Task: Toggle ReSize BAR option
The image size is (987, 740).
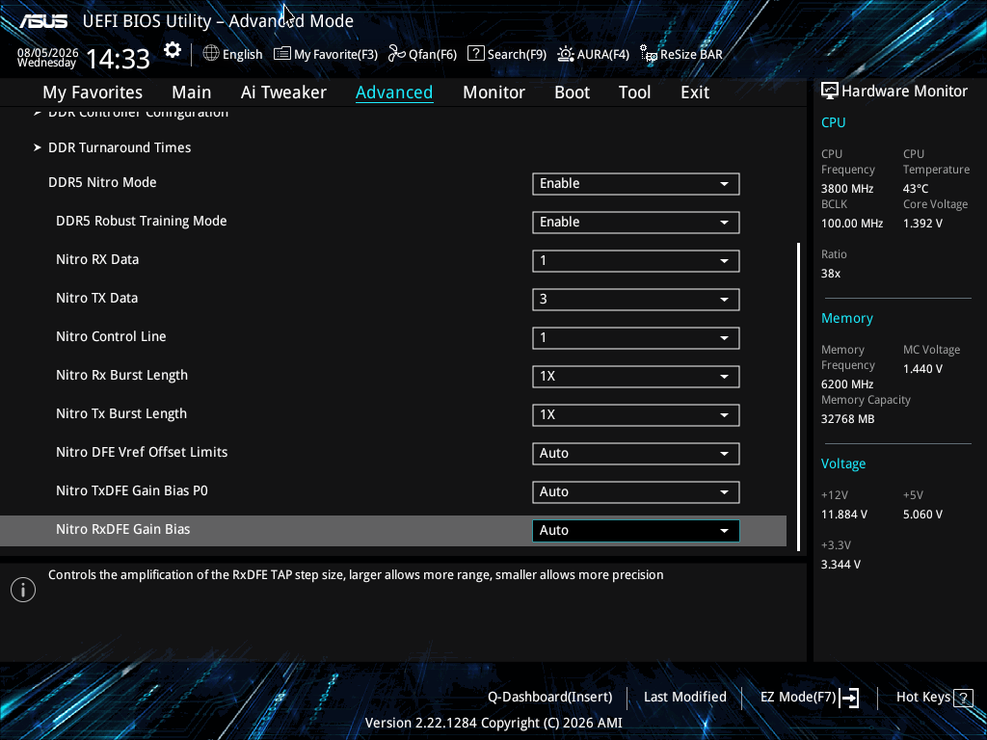Action: coord(681,54)
